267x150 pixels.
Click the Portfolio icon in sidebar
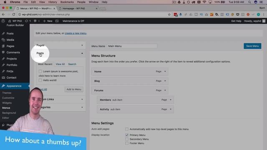point(3,65)
